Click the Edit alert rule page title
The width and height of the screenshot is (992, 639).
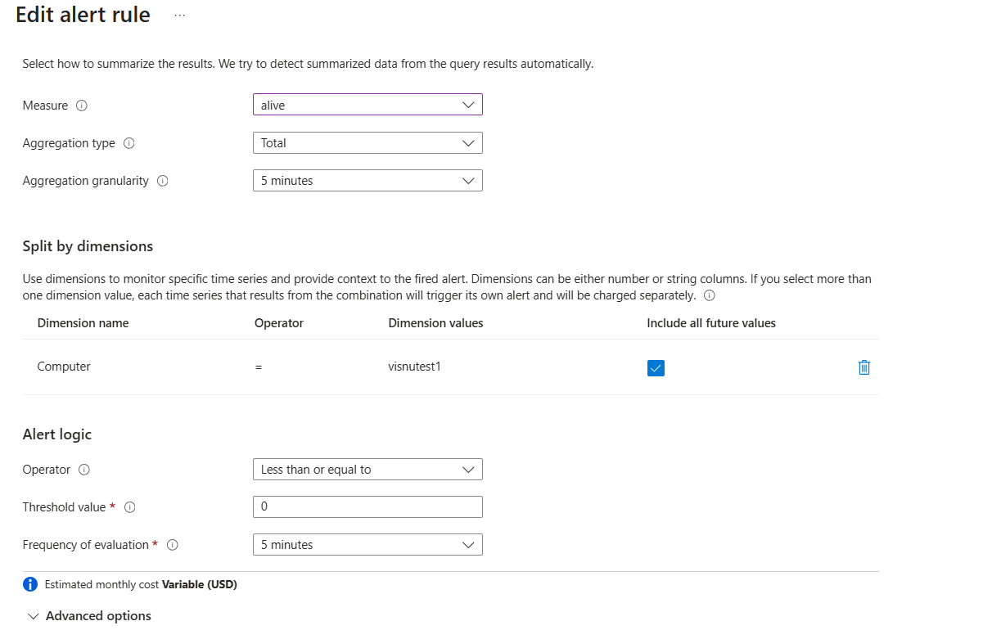[x=83, y=15]
